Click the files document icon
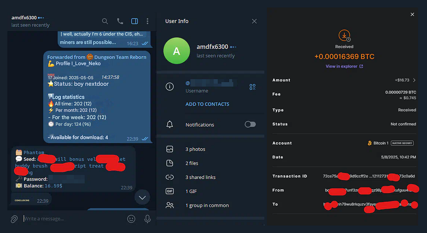The image size is (427, 233). pyautogui.click(x=170, y=163)
